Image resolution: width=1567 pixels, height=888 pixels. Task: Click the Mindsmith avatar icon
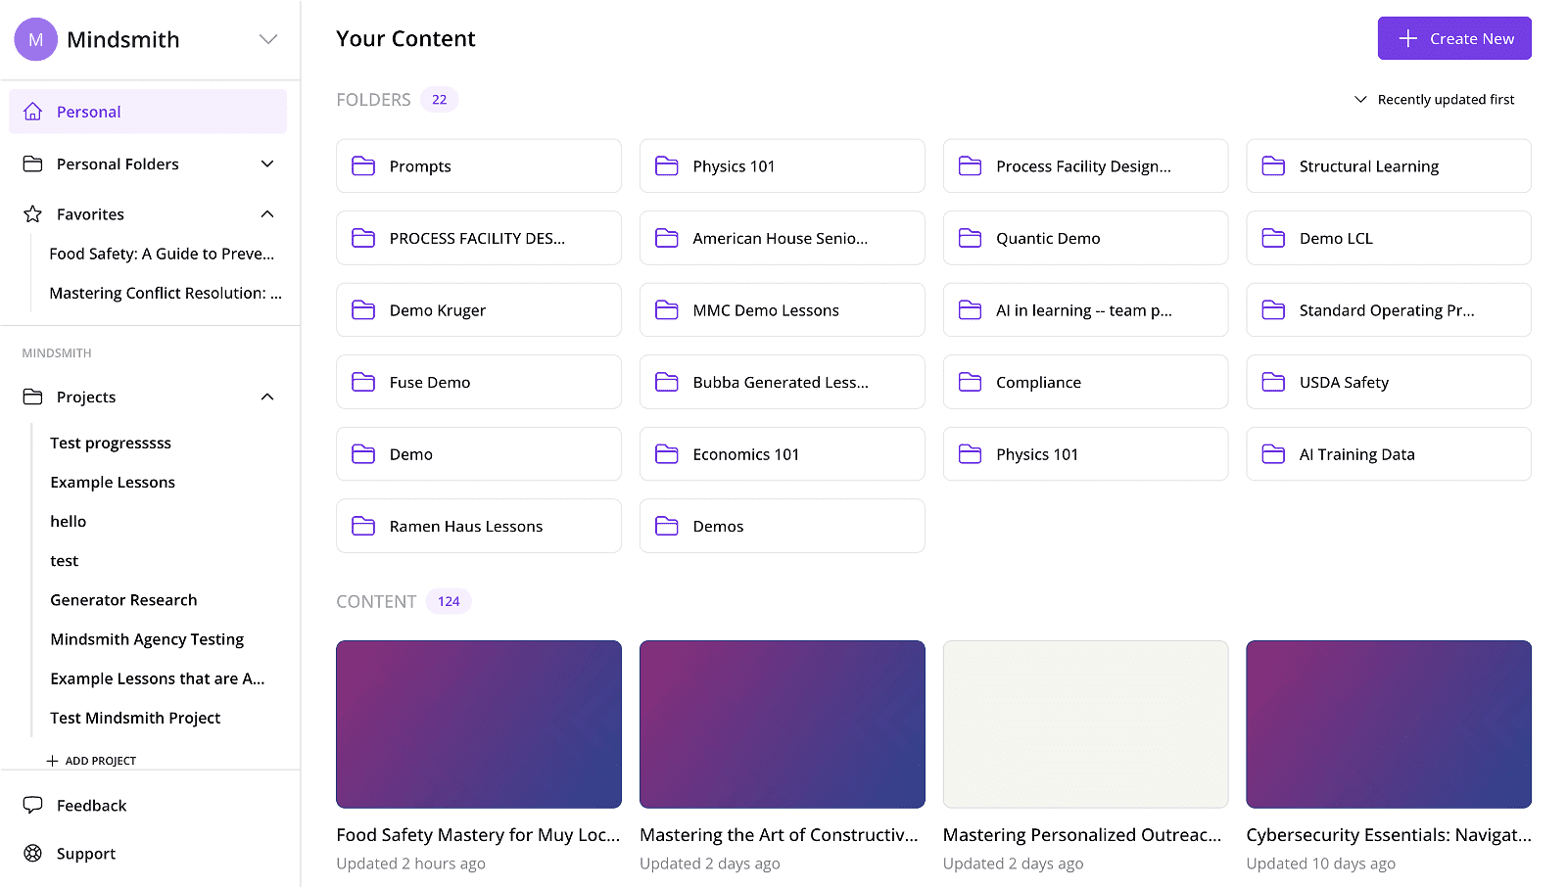[36, 40]
